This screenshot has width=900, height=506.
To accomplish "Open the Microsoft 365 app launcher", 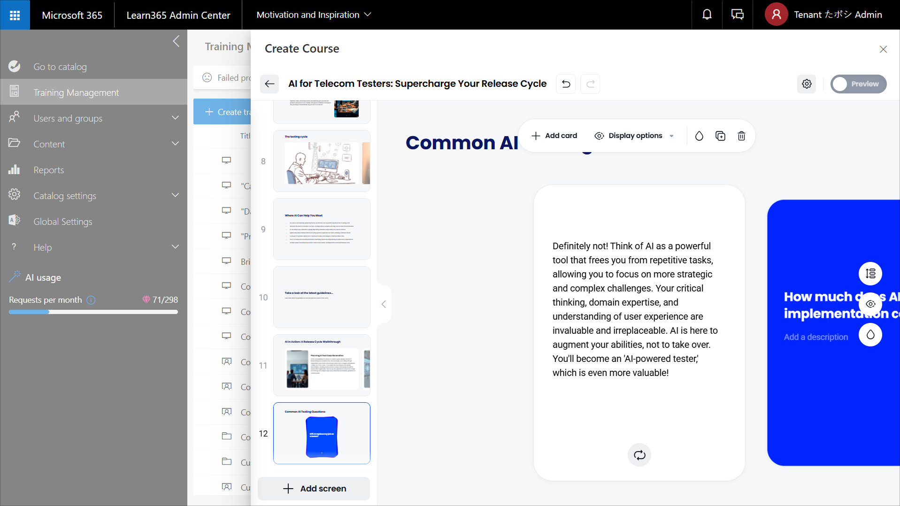I will [x=15, y=15].
